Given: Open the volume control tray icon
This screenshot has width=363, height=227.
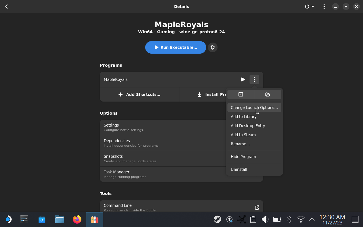Looking at the screenshot, I should [x=265, y=219].
